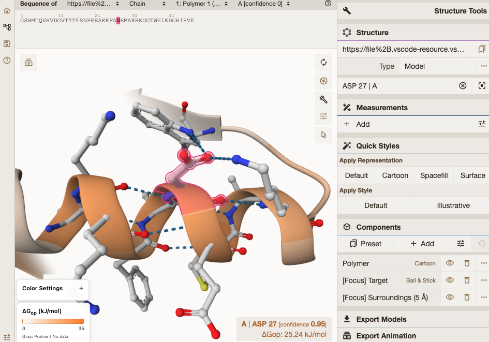The height and width of the screenshot is (342, 489).
Task: Click bookmark icon beside structure URL
Action: click(x=482, y=49)
